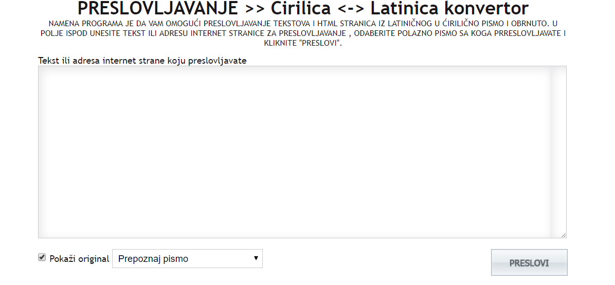Focus the text area for transliteration
This screenshot has height=285, width=615.
click(x=302, y=152)
